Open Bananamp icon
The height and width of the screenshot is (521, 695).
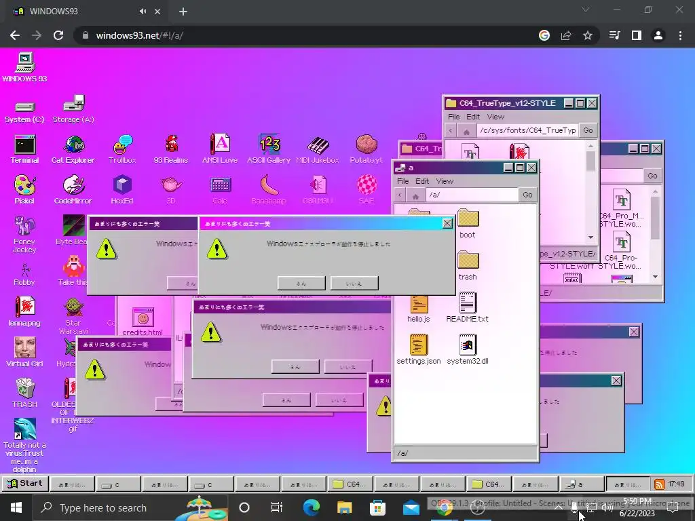[x=269, y=190]
